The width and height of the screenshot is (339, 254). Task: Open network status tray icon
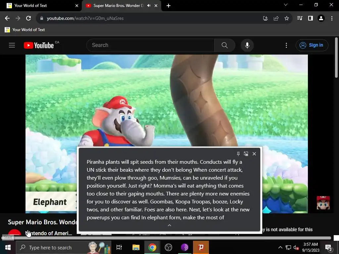[x=288, y=247]
